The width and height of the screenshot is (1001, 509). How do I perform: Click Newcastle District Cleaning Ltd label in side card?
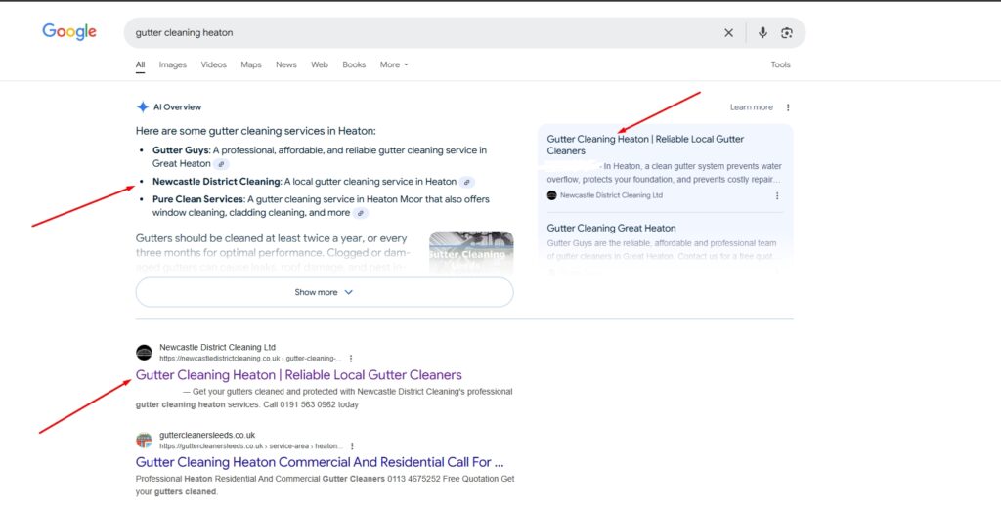tap(611, 195)
